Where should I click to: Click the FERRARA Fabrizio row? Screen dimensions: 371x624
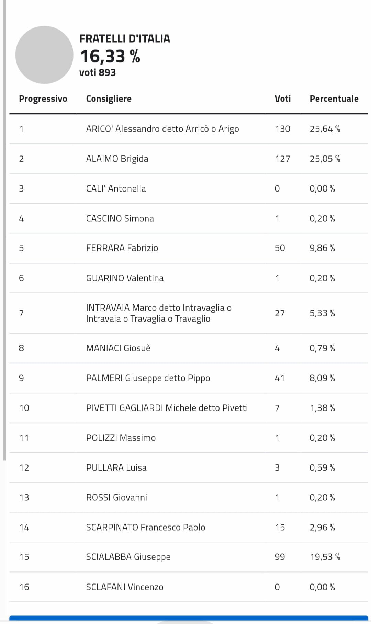189,248
